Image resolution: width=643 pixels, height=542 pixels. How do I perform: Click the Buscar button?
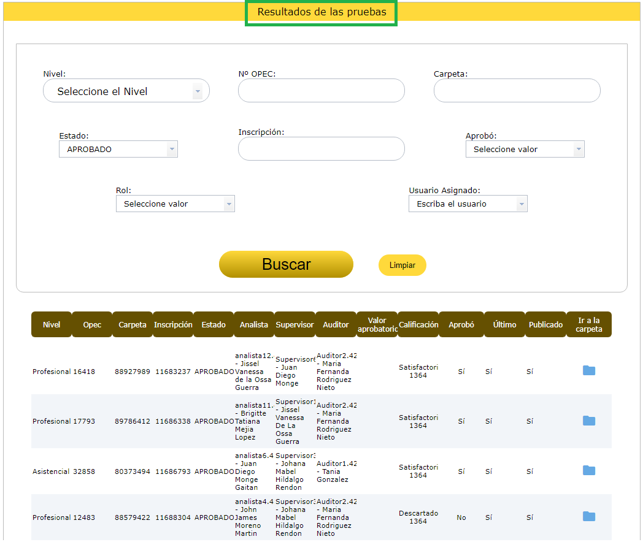click(286, 264)
